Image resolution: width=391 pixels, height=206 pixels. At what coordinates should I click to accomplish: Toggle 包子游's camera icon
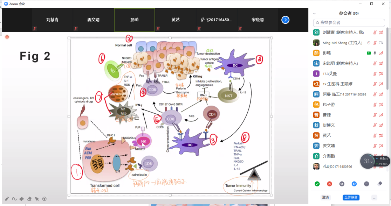tap(381, 105)
